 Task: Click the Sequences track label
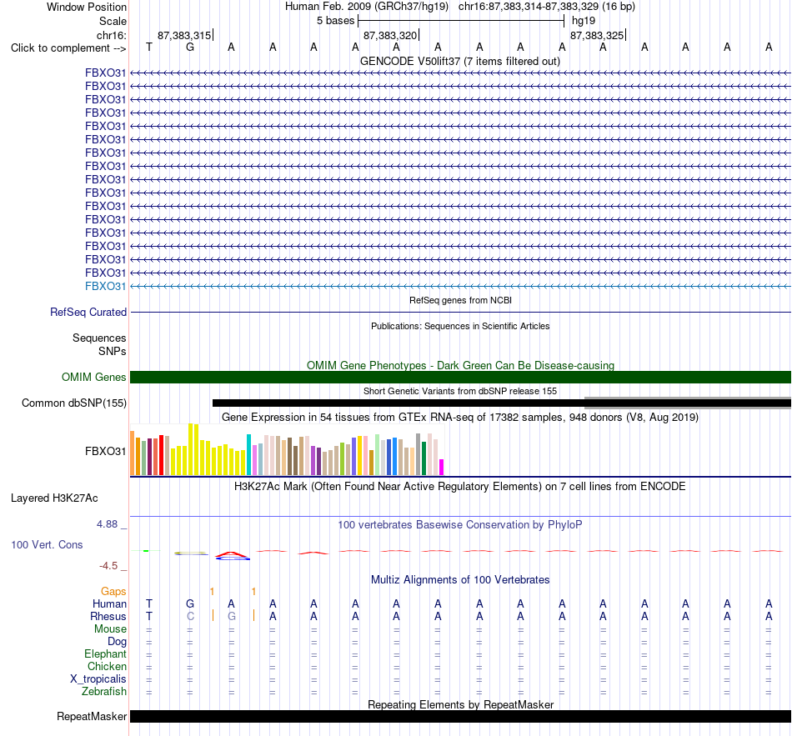pos(99,338)
